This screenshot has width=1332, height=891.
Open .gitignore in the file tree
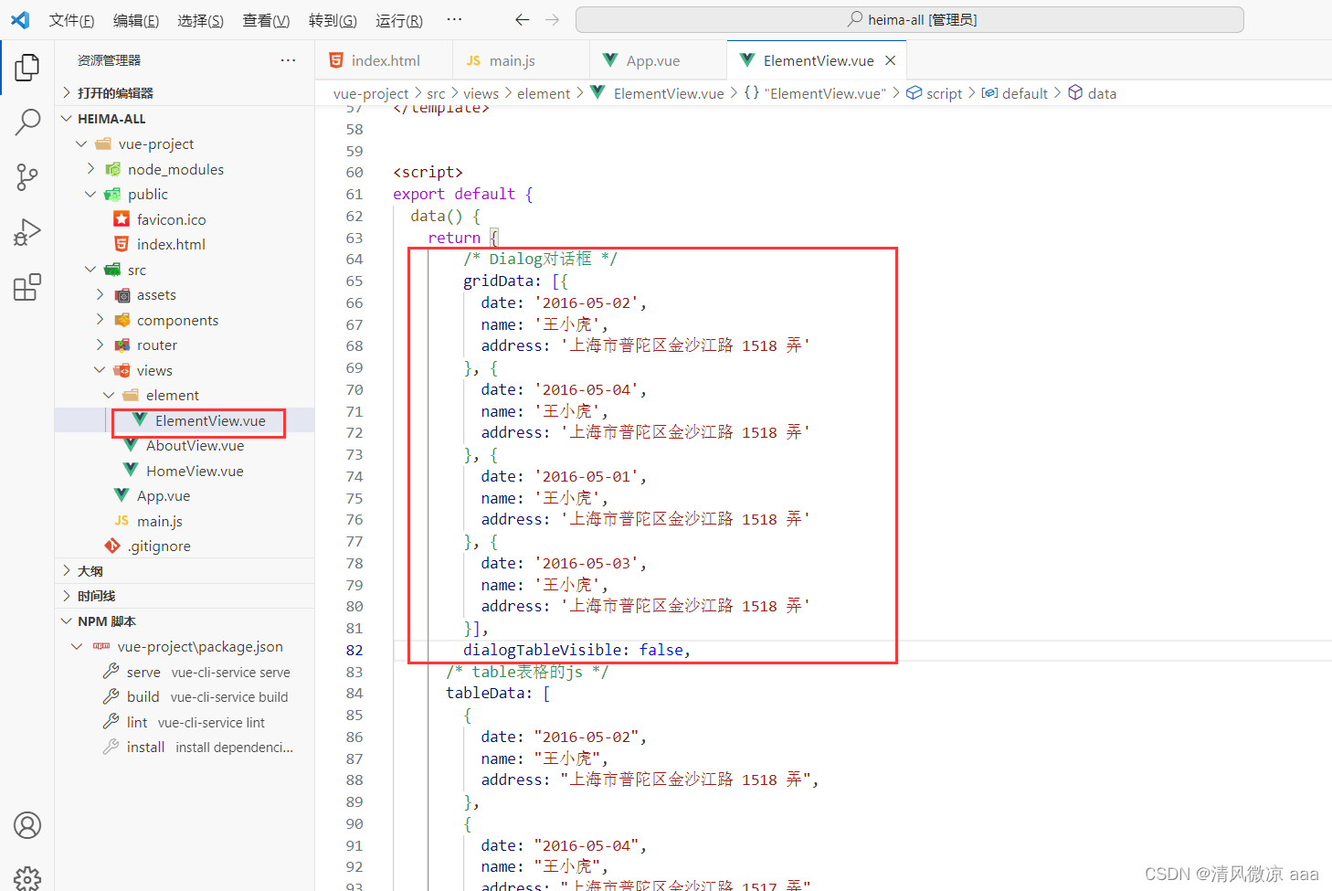pos(159,546)
